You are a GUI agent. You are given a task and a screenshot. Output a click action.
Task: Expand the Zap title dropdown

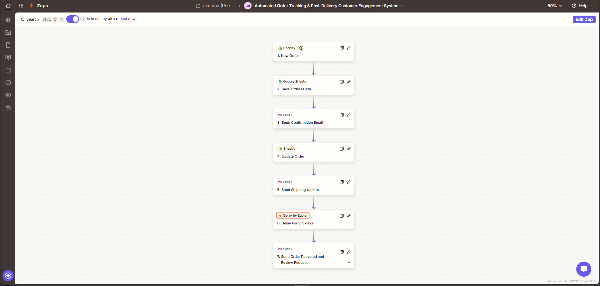tap(402, 6)
